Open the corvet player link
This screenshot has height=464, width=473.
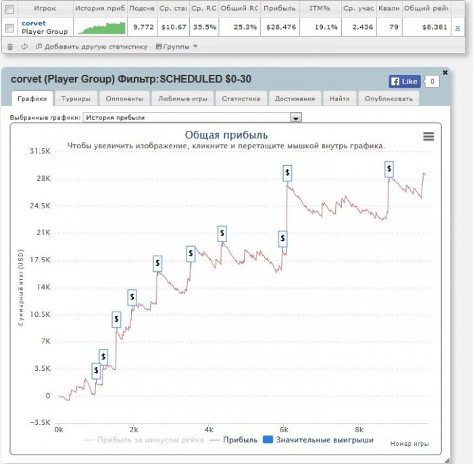pyautogui.click(x=34, y=23)
